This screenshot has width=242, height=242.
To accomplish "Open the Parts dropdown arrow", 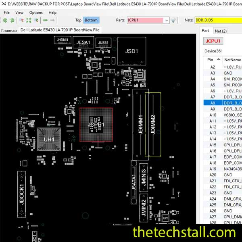I will (166, 20).
